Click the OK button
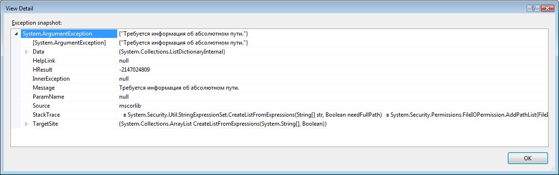Viewport: 559px width, 175px height. (x=528, y=158)
